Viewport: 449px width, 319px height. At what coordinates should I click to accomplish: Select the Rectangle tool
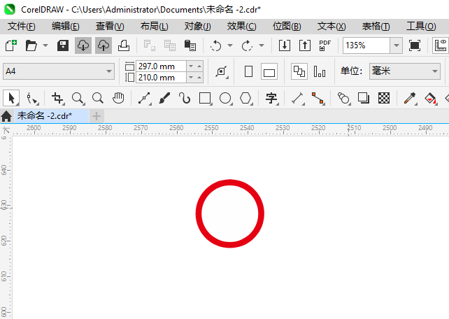(205, 98)
